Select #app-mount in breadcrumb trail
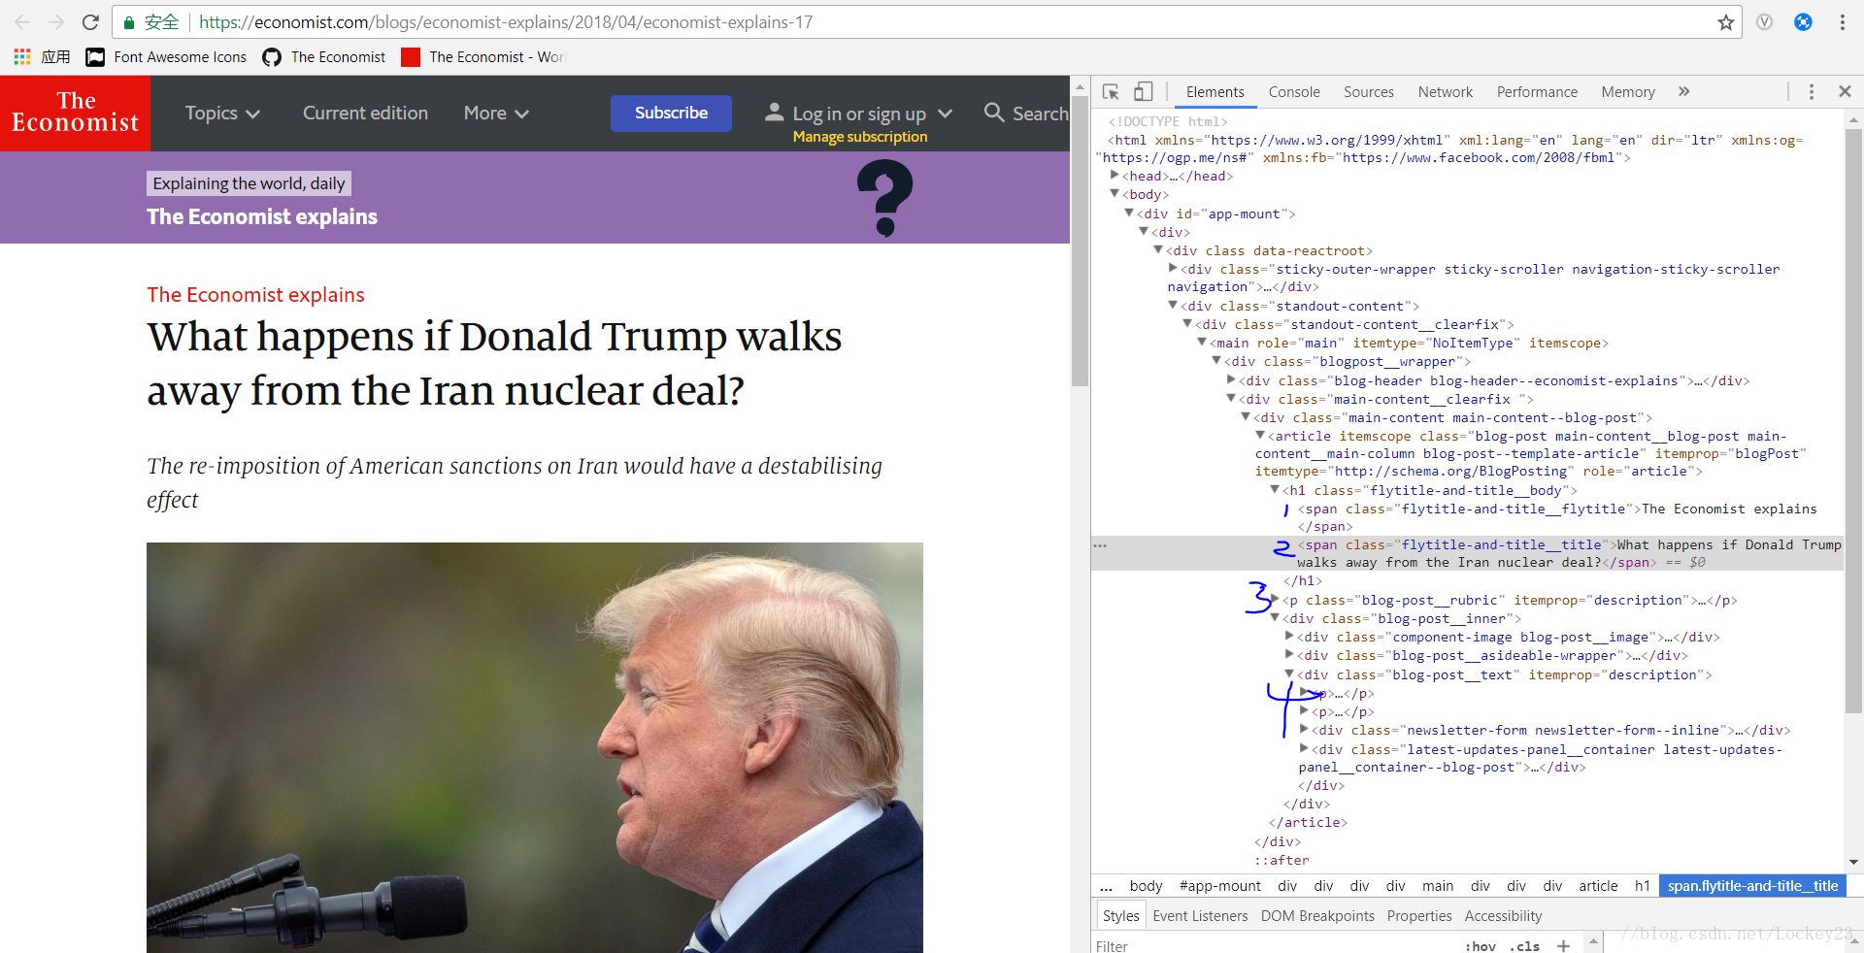1864x953 pixels. pyautogui.click(x=1219, y=886)
